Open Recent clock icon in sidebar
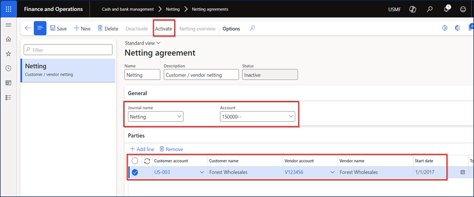Screen dimensions: 474x197 click(8, 68)
